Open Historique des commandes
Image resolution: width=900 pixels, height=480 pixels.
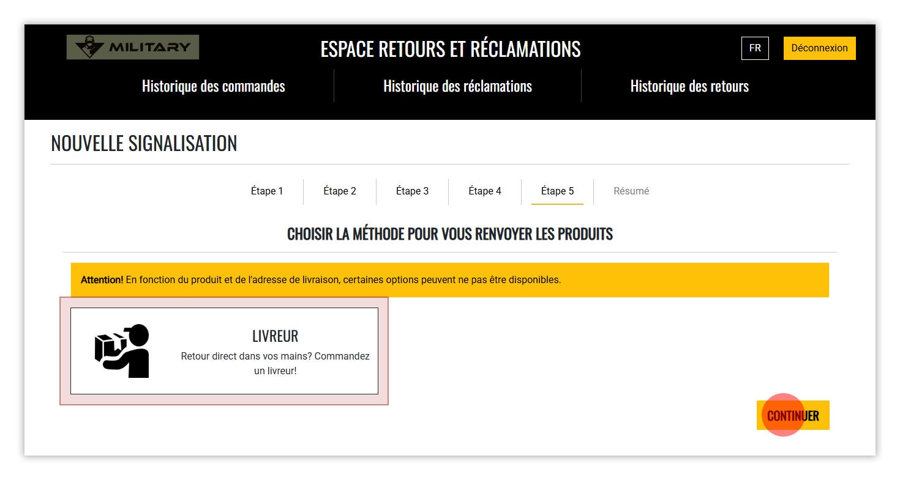213,86
